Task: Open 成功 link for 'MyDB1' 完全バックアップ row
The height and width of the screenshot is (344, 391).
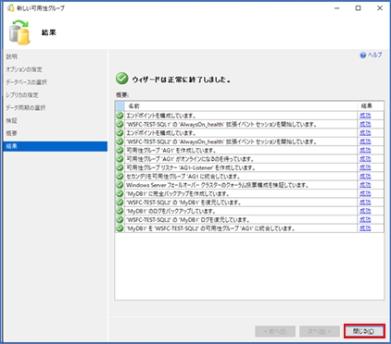Action: (x=365, y=194)
